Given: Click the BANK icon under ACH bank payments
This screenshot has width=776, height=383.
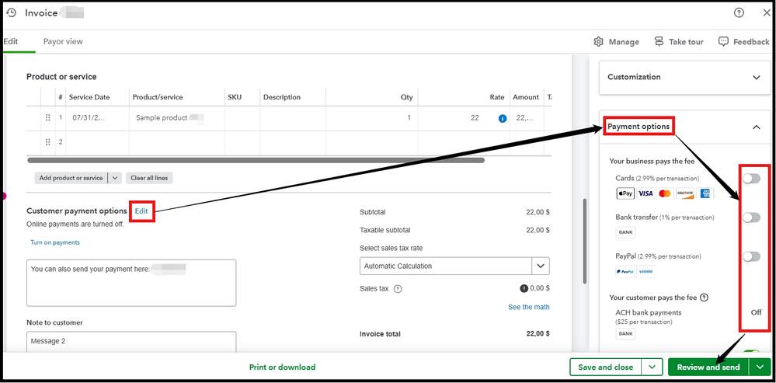Looking at the screenshot, I should 625,334.
